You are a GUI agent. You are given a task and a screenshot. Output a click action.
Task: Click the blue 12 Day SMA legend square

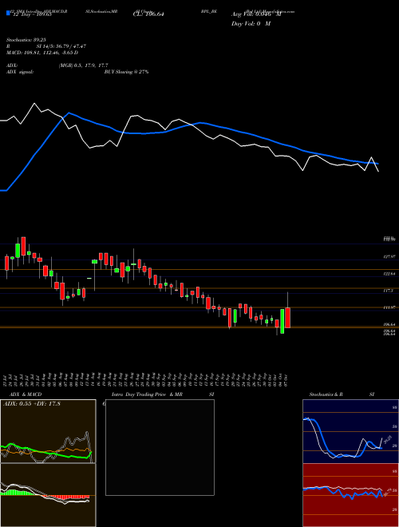(8, 13)
